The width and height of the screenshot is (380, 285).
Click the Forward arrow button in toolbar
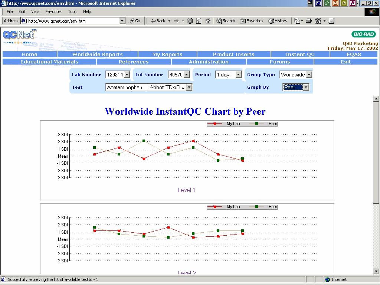[x=176, y=21]
